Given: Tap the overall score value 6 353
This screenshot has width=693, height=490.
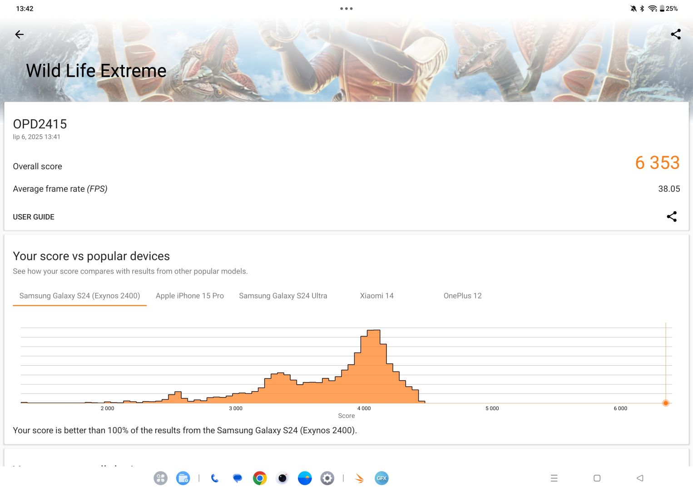Looking at the screenshot, I should tap(657, 163).
